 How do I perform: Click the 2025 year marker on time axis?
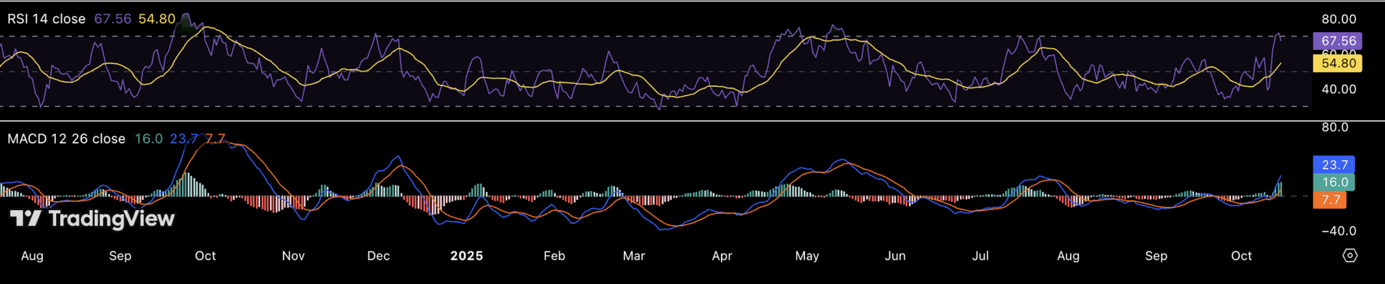click(467, 256)
